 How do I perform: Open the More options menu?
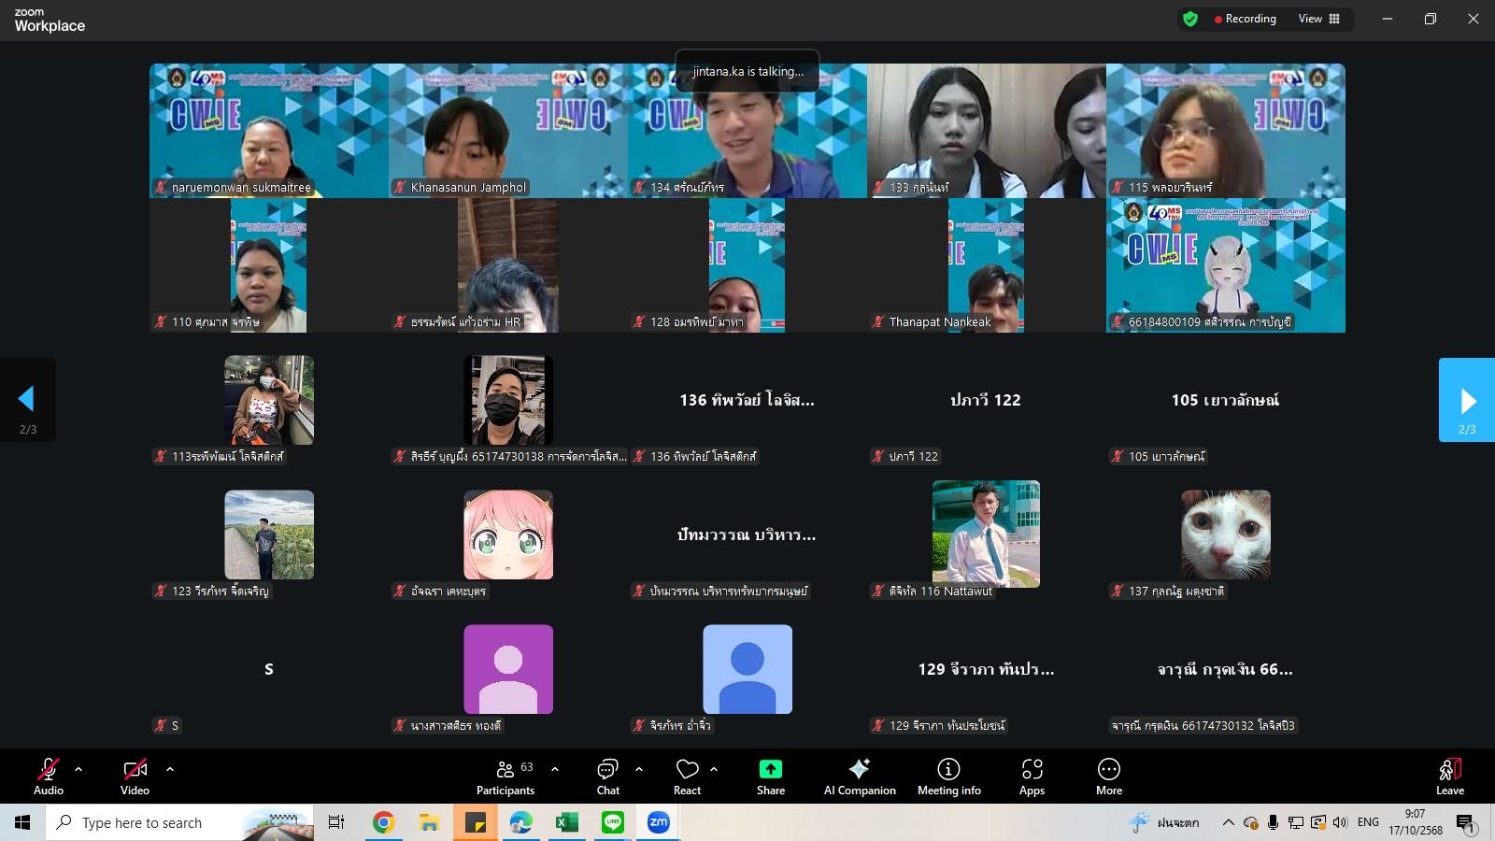pyautogui.click(x=1108, y=777)
